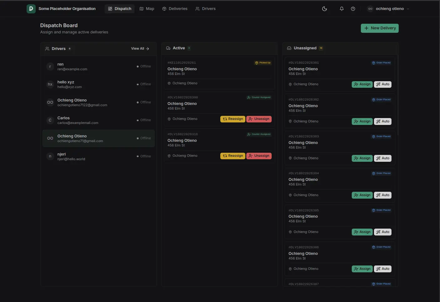The height and width of the screenshot is (302, 440).
Task: Click Order Placed badge on #DLV18022026303
Action: coord(381,136)
